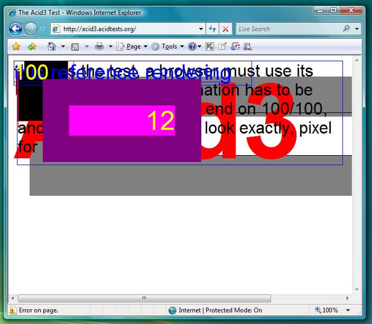Expand the zoom level dropdown arrow
The height and width of the screenshot is (324, 372).
click(x=348, y=310)
